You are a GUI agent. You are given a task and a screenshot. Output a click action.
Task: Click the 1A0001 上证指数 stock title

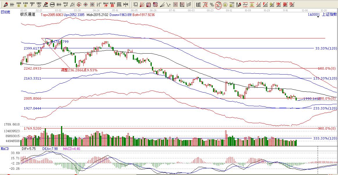click(x=322, y=14)
